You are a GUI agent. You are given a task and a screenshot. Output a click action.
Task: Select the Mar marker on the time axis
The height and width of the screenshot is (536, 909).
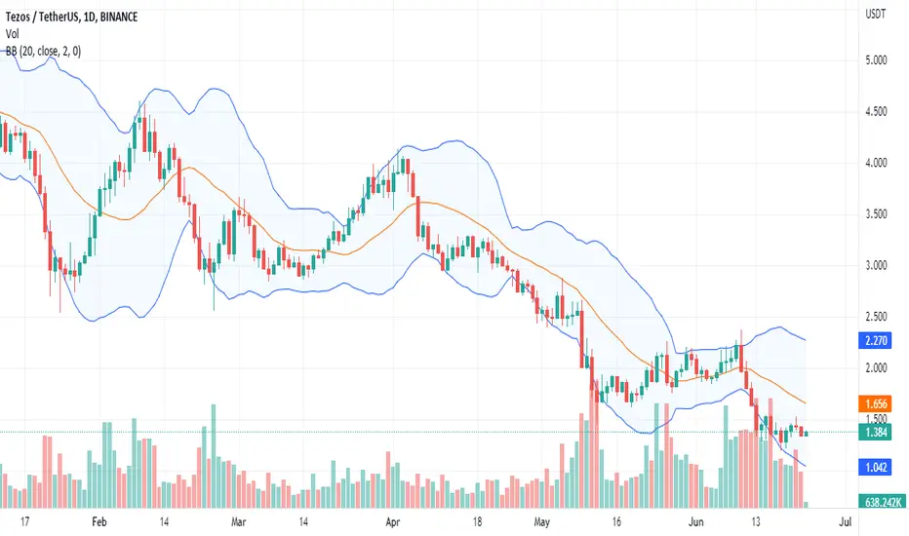[x=238, y=522]
